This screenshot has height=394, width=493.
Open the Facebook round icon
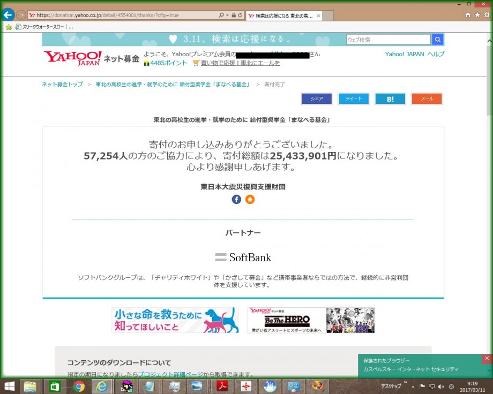(236, 199)
